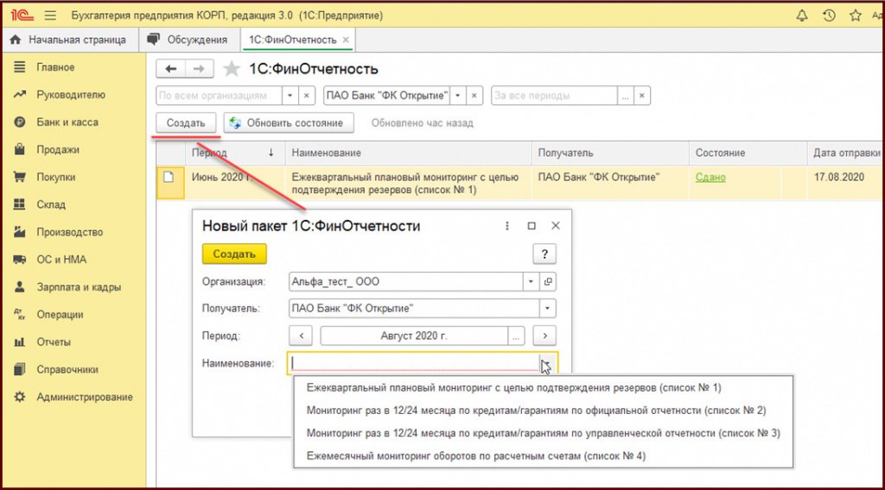Add 1С:ФинОтчетность page to favorites star
The image size is (885, 490).
231,69
